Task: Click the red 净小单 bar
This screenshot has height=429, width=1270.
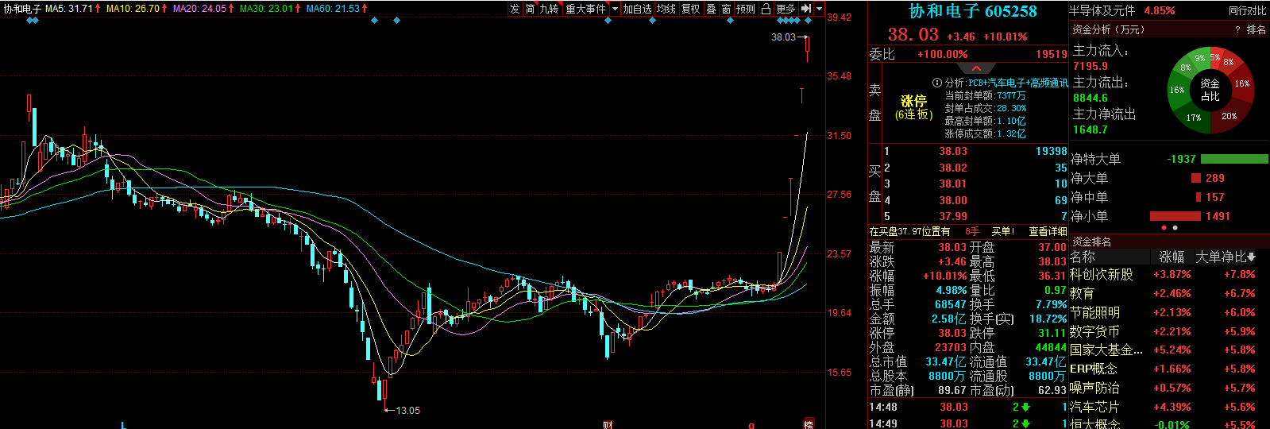Action: (1175, 216)
